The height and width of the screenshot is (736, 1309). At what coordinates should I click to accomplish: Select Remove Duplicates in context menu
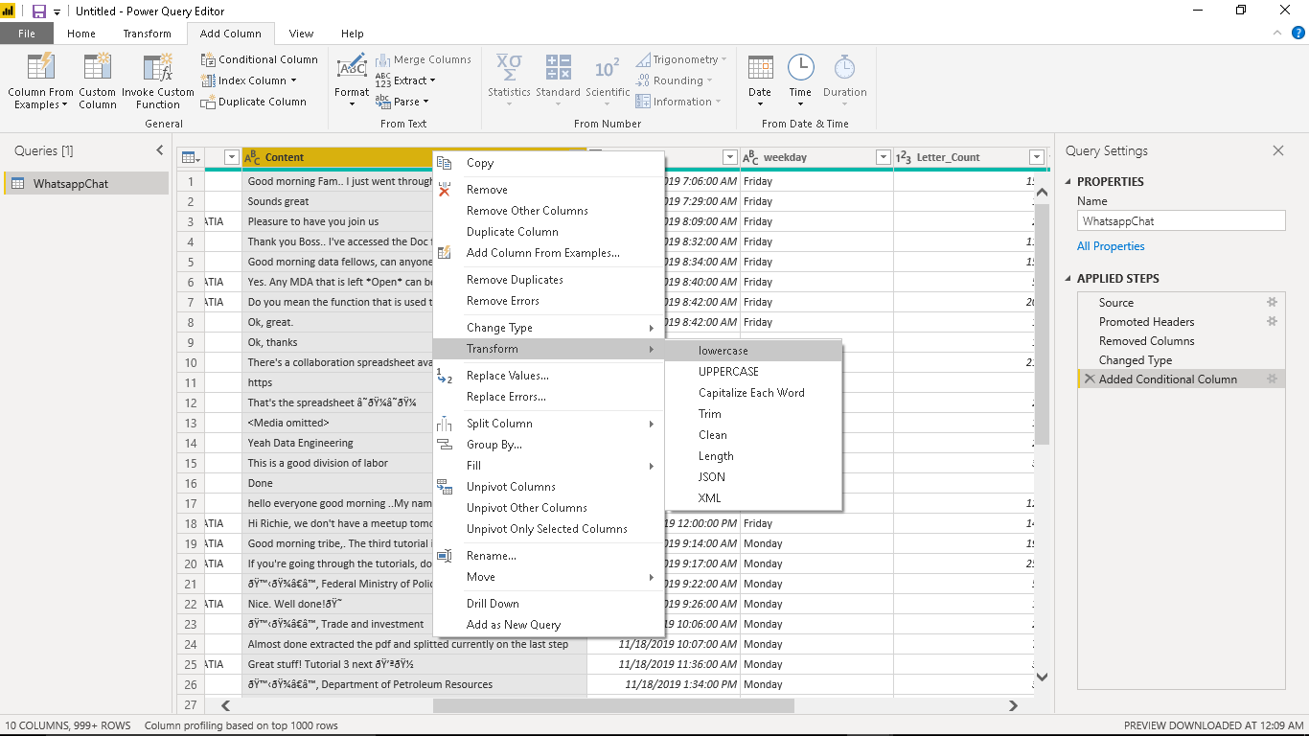pyautogui.click(x=515, y=280)
